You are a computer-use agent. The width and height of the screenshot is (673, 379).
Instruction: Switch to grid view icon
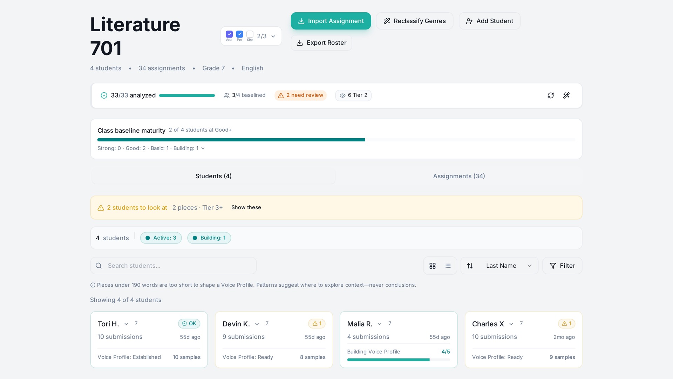click(x=433, y=266)
